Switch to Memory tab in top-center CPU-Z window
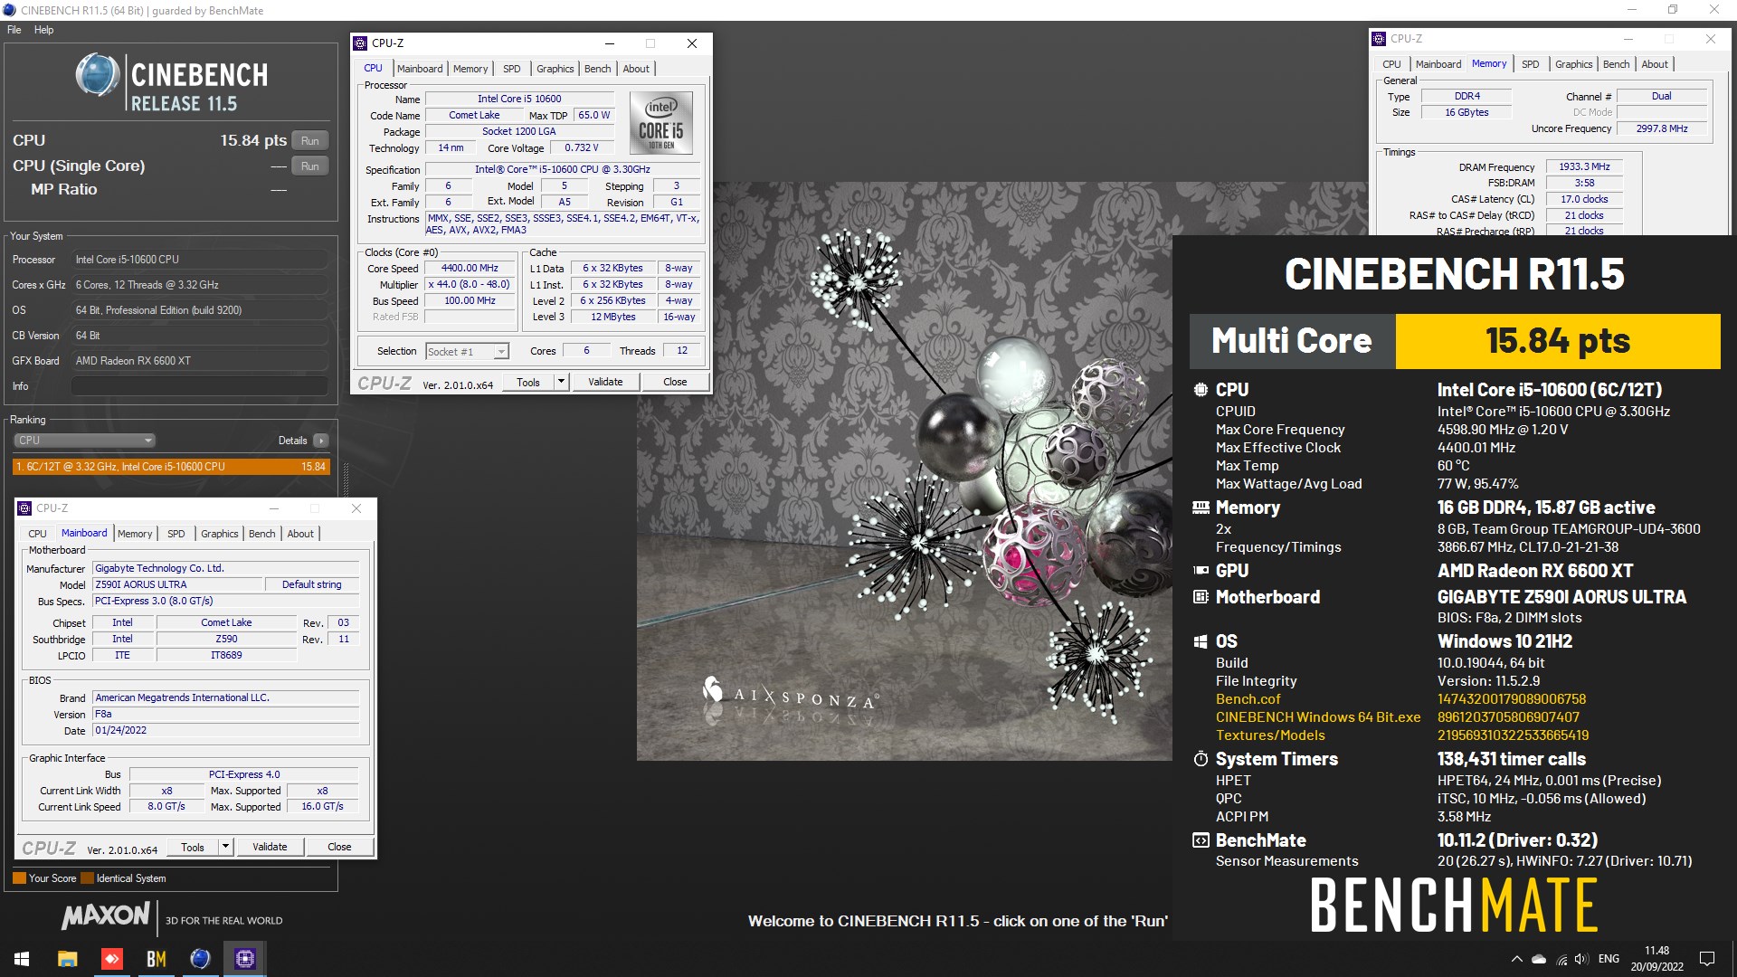This screenshot has height=977, width=1737. 470,69
